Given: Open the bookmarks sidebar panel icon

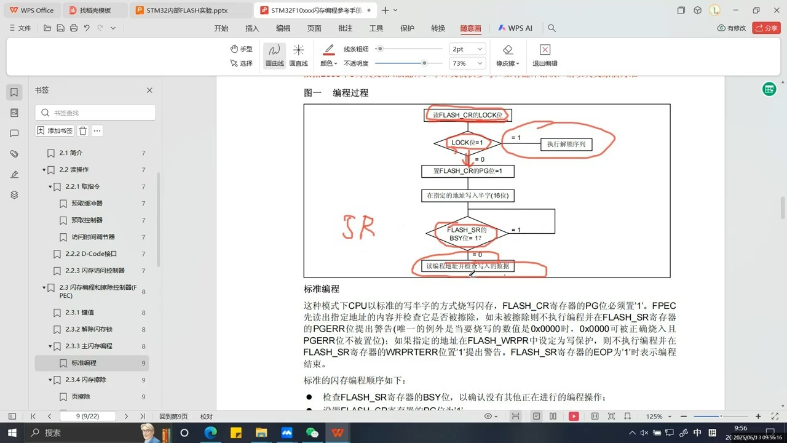Looking at the screenshot, I should pyautogui.click(x=15, y=92).
